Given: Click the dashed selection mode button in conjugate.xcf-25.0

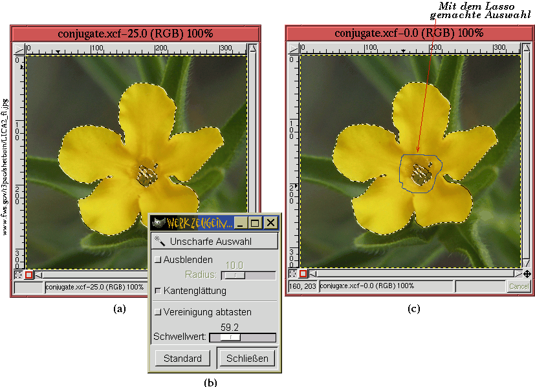Looking at the screenshot, I should point(18,275).
